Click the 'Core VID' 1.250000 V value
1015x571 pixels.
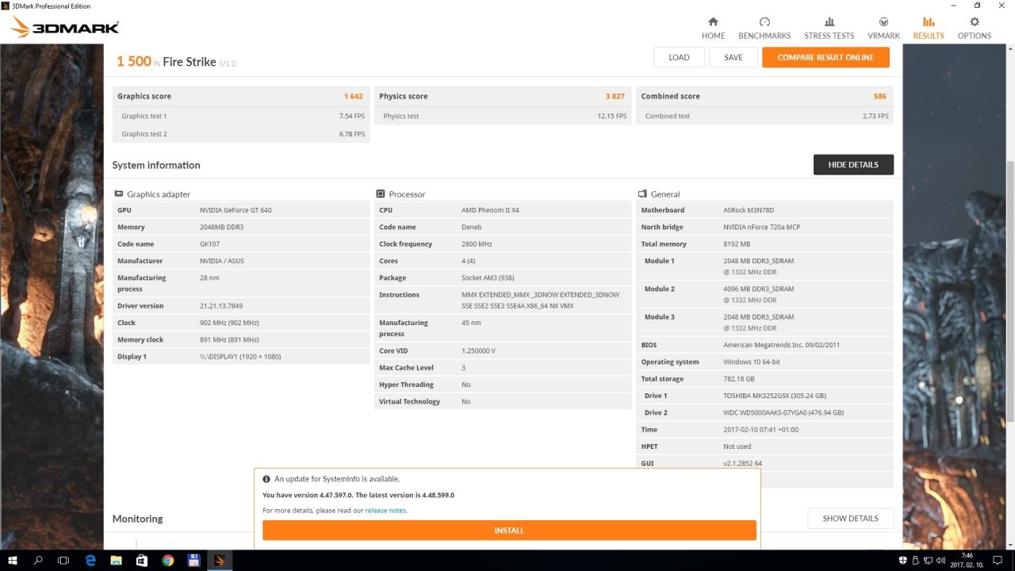(478, 351)
